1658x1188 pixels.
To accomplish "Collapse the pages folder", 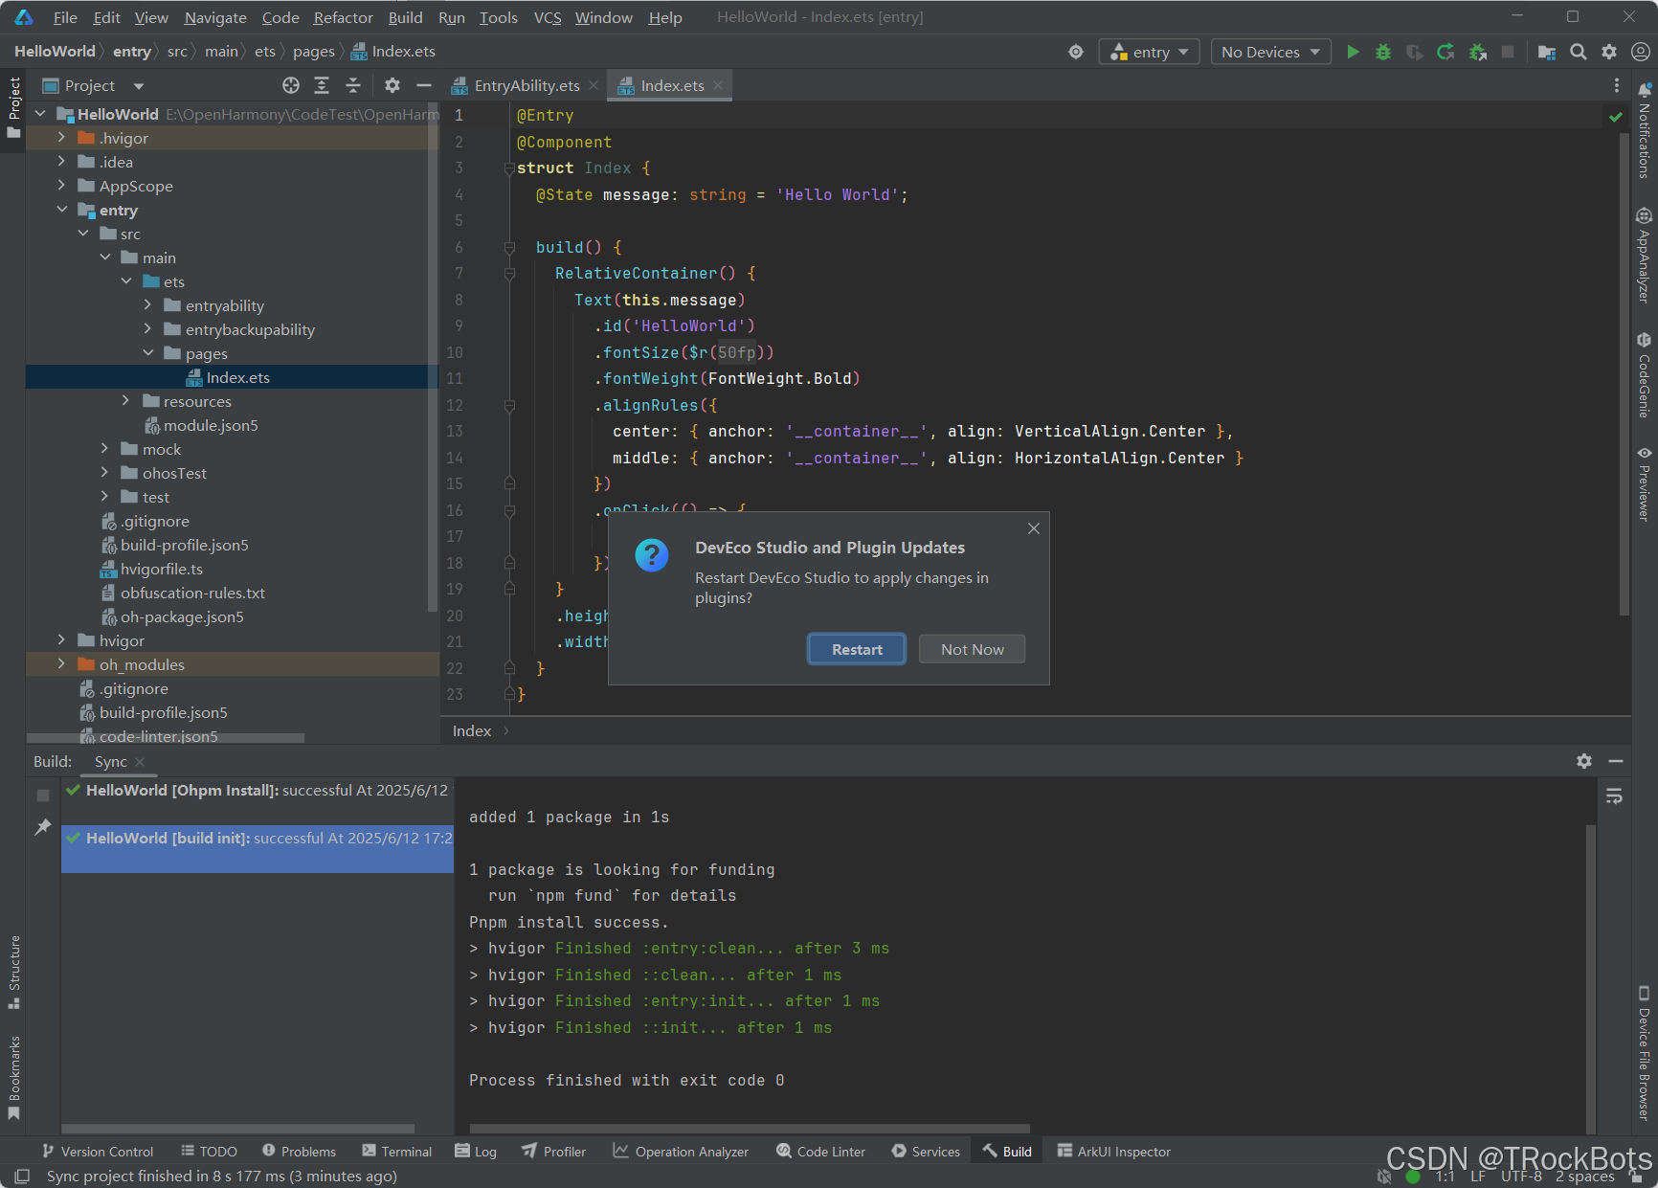I will click(x=147, y=353).
